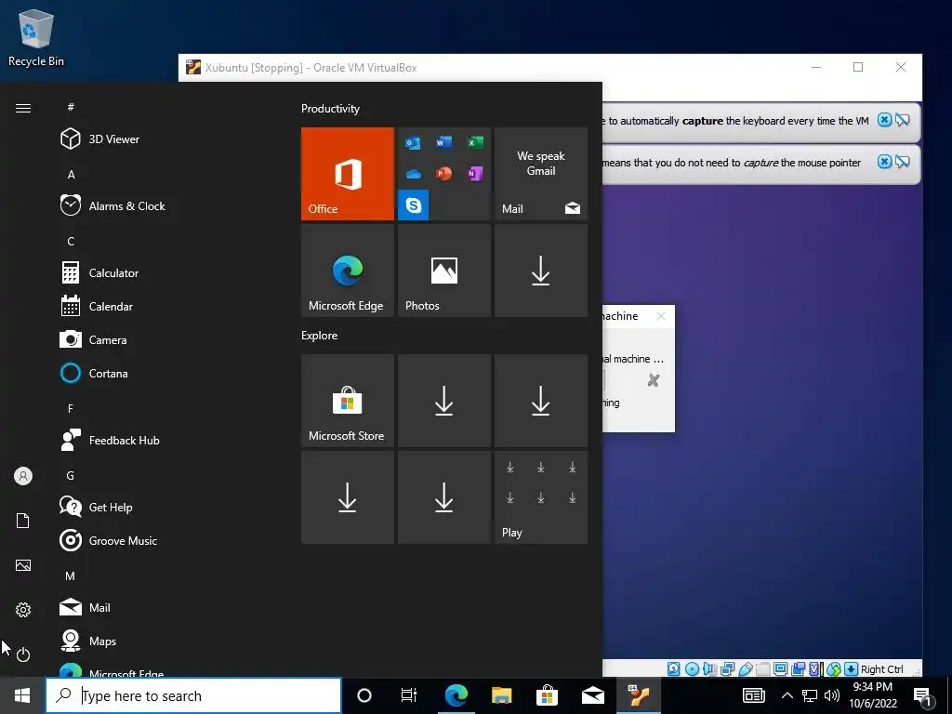Launch Outlook from the Office folder tile
Viewport: 952px width, 714px height.
(x=413, y=142)
